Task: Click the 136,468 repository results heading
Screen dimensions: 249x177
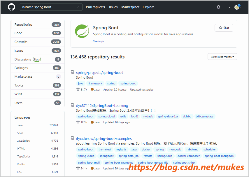Action: [x=97, y=57]
